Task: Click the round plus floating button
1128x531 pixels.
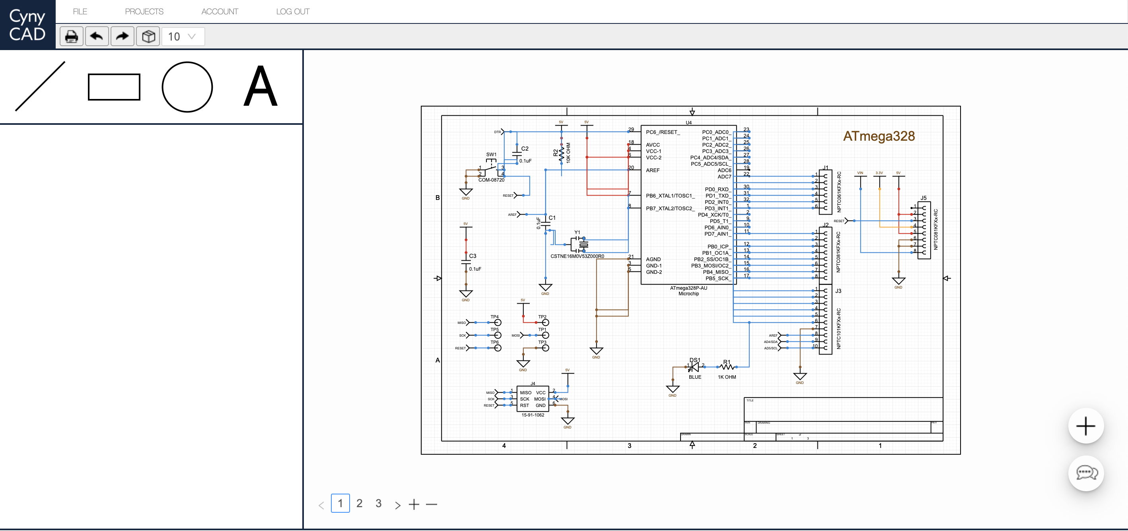Action: (x=1086, y=426)
